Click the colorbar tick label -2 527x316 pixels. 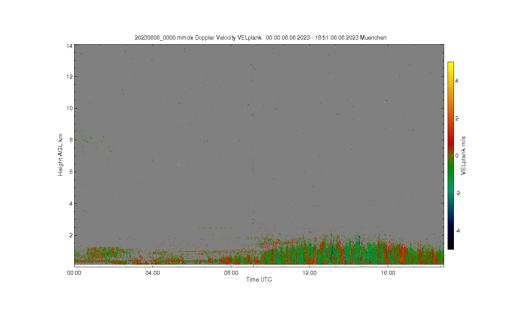pos(457,193)
